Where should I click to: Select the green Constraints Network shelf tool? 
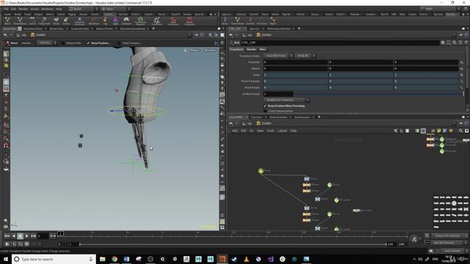(x=140, y=21)
